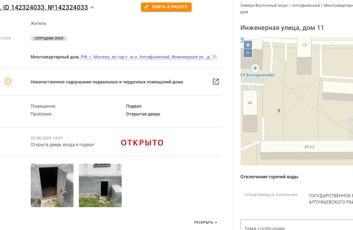Click Северо-Восточный округ breadcrumb
Viewport: 353px width, 230px height.
point(264,5)
